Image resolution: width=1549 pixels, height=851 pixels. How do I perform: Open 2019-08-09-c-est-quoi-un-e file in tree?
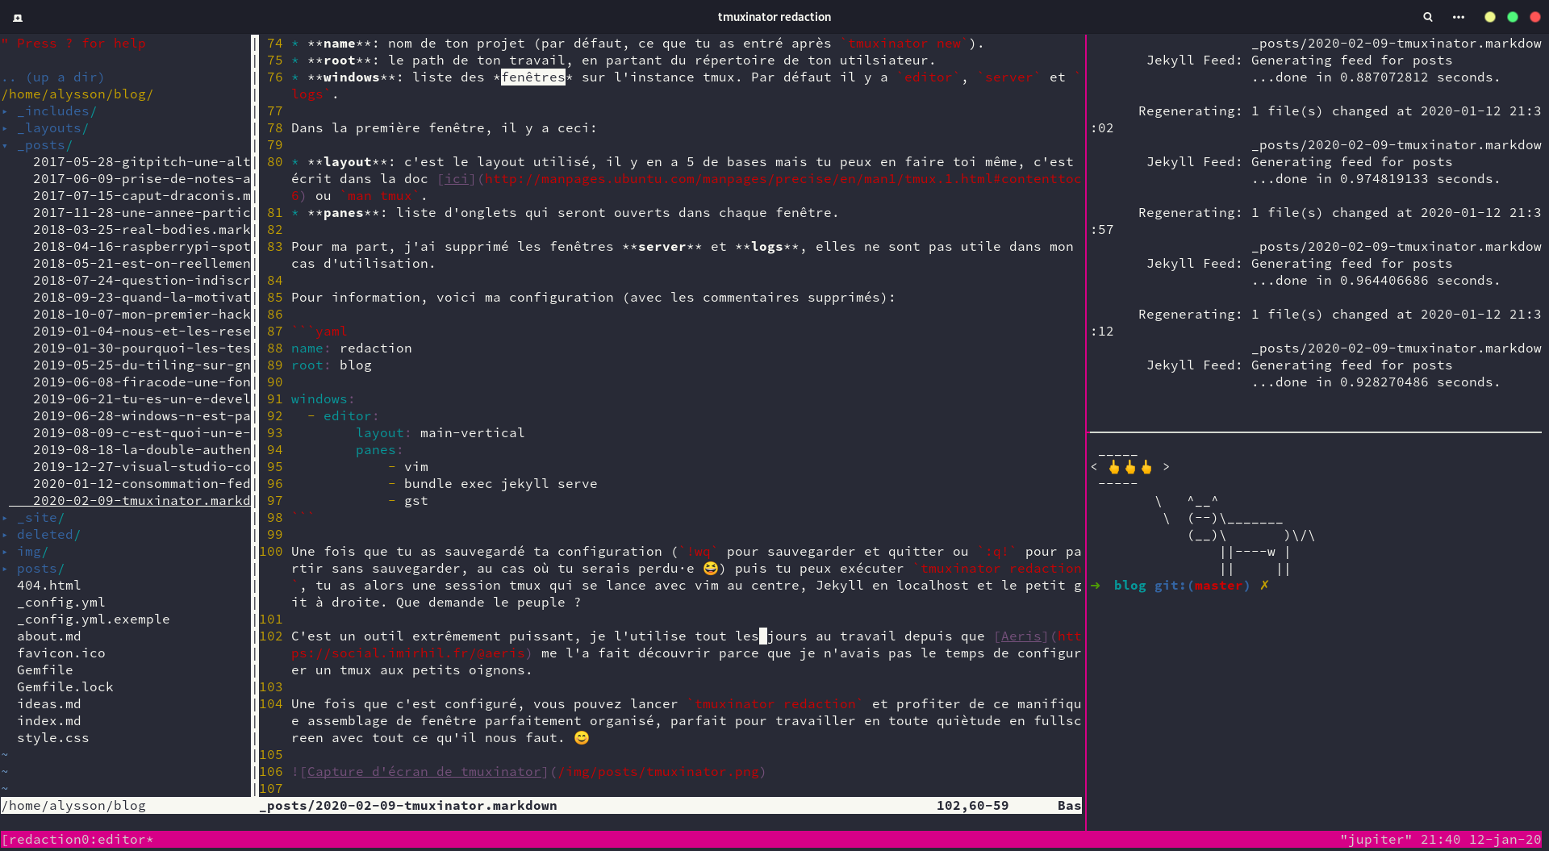142,433
